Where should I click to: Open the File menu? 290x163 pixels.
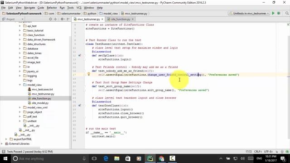[x=3, y=8]
